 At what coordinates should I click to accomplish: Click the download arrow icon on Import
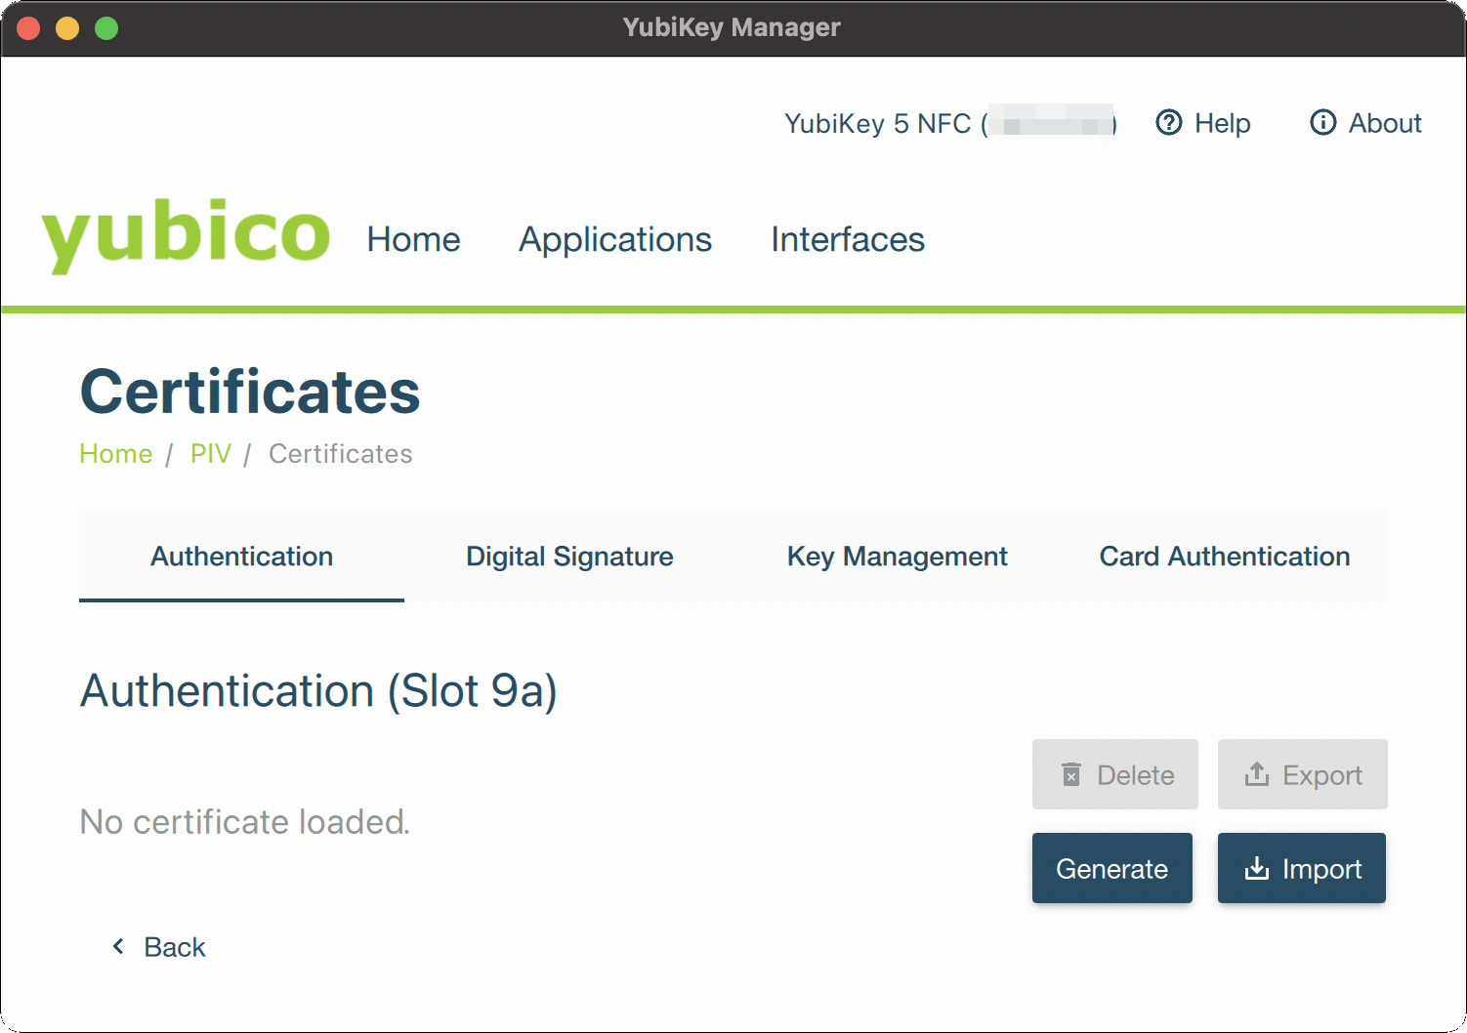point(1257,869)
